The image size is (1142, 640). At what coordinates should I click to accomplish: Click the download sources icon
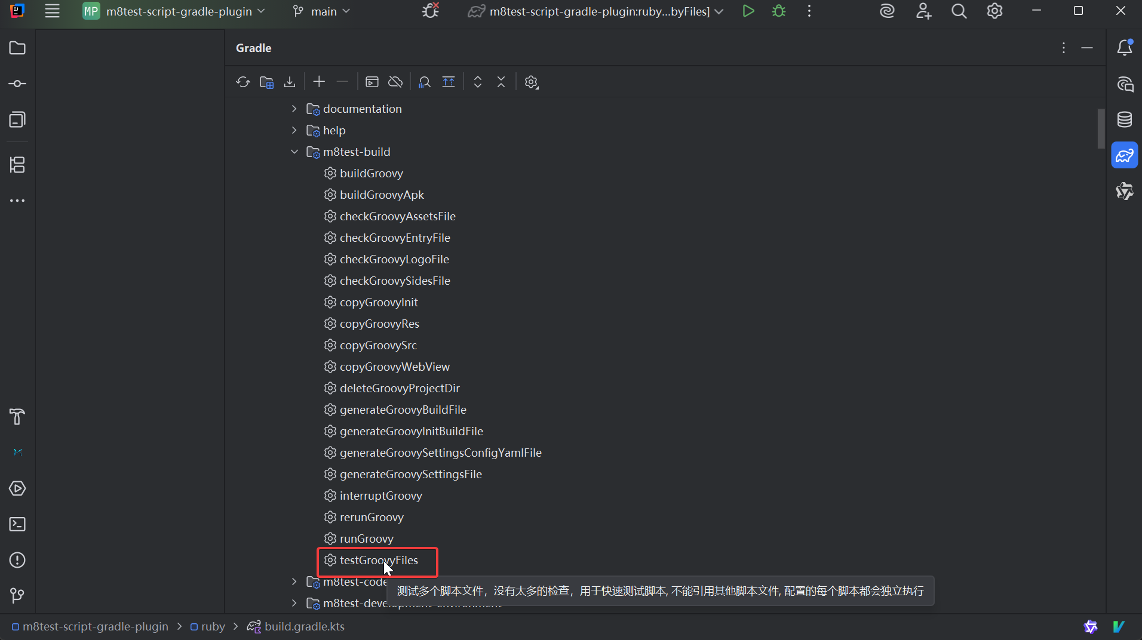click(x=290, y=82)
